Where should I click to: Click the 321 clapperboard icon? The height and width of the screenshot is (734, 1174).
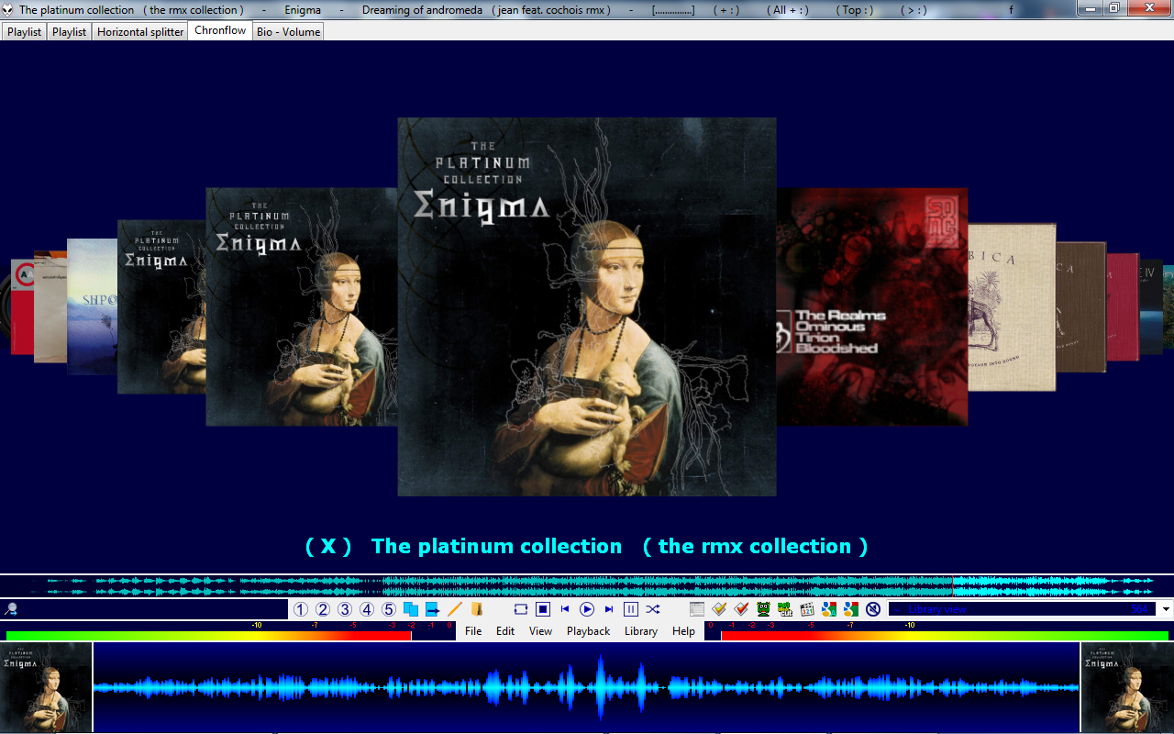[807, 609]
